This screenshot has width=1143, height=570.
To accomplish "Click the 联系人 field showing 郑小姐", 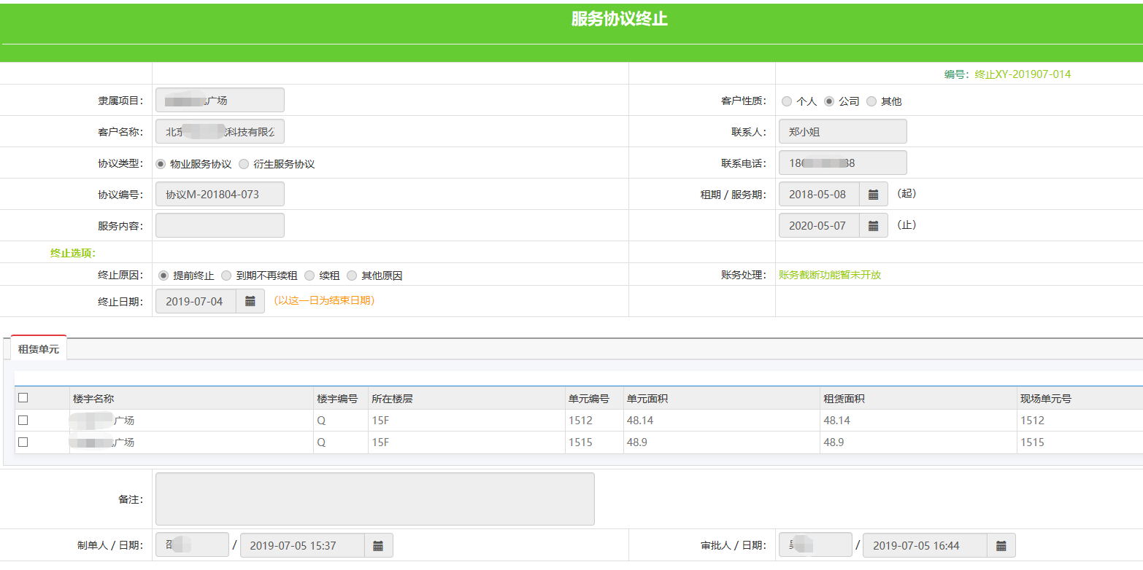I will [842, 132].
